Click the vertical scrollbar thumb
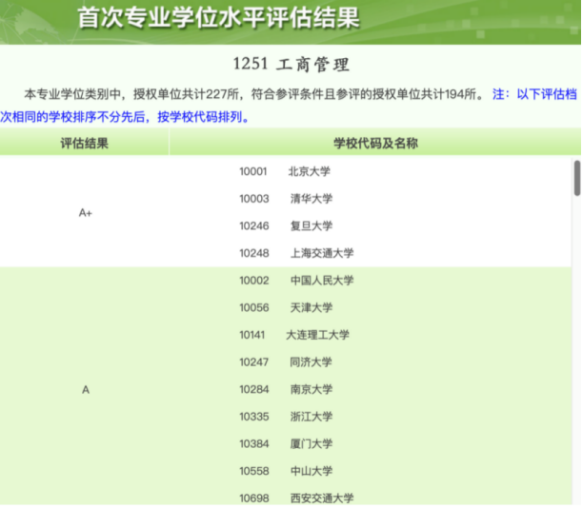 577,178
